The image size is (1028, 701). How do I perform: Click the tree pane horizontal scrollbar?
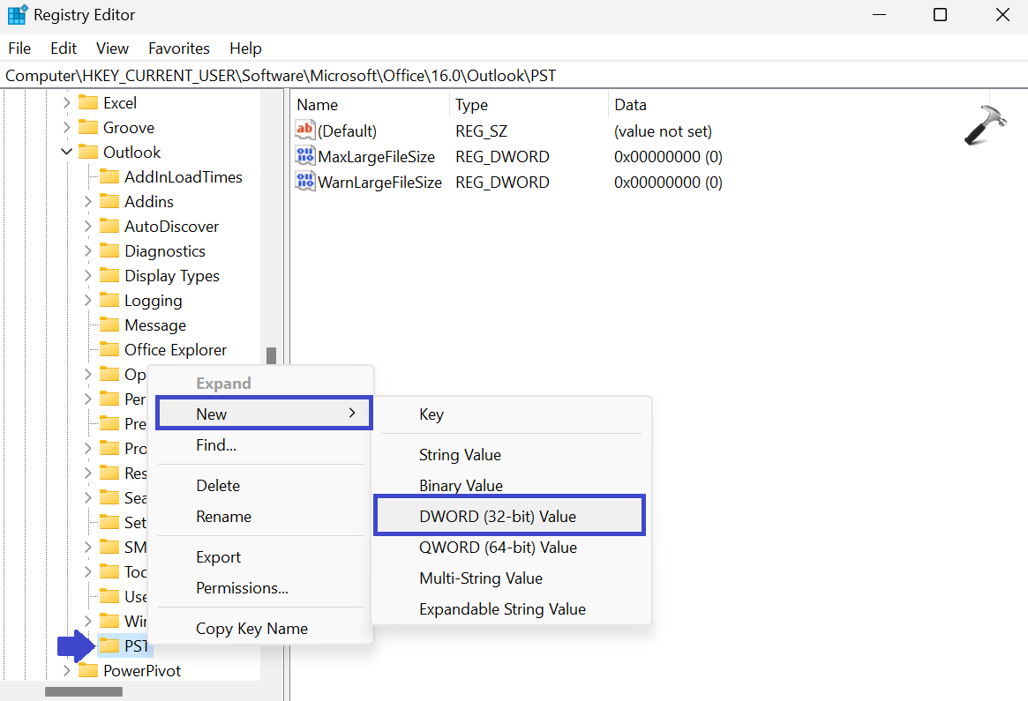click(x=84, y=691)
